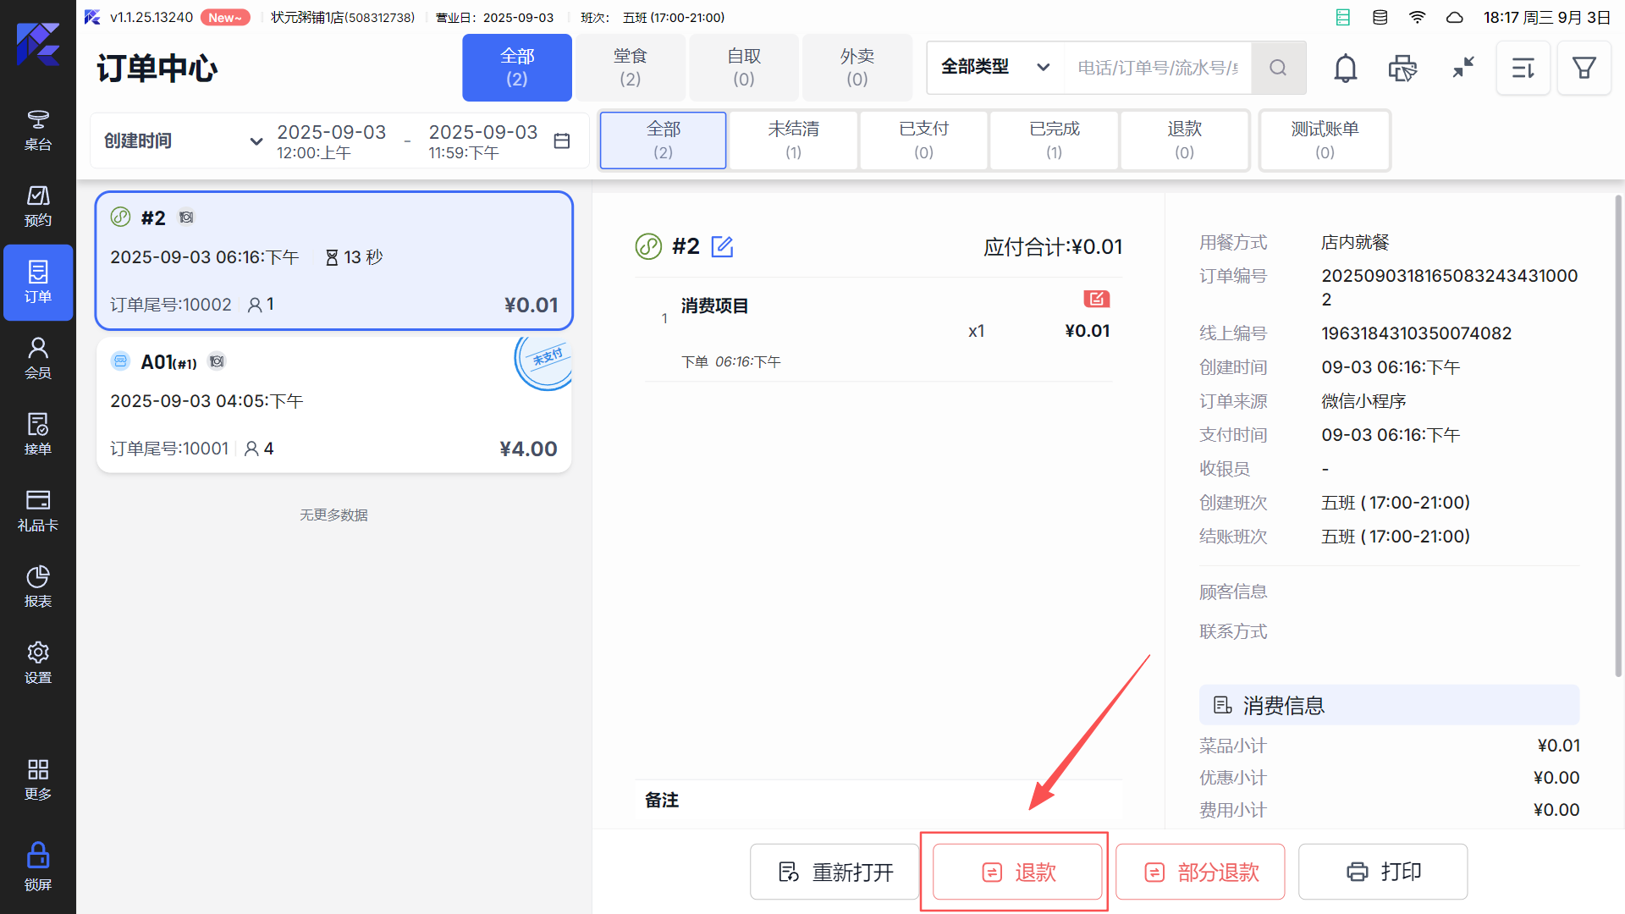Click the printer settings icon
Viewport: 1625px width, 914px height.
point(1402,68)
